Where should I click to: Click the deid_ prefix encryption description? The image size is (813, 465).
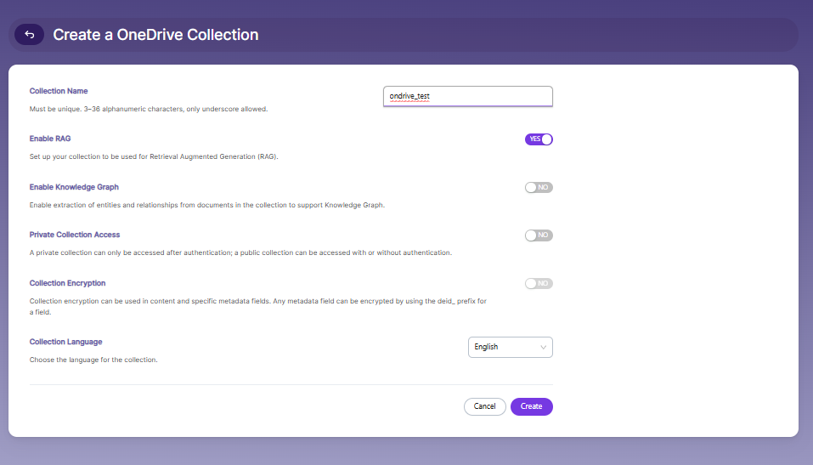(x=257, y=307)
